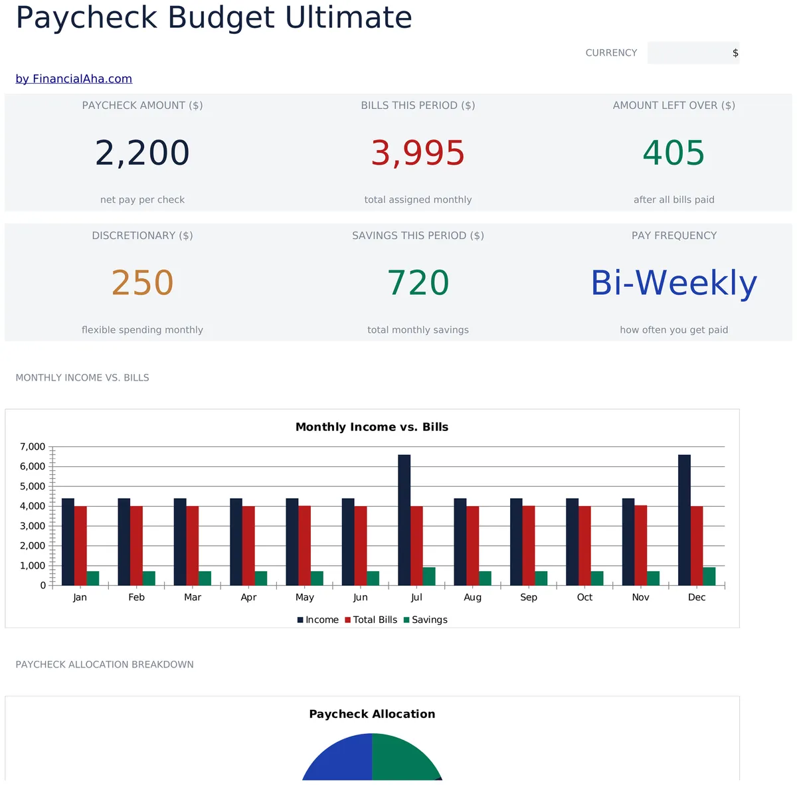Click the discretionary value 250
The width and height of the screenshot is (797, 785).
click(142, 284)
